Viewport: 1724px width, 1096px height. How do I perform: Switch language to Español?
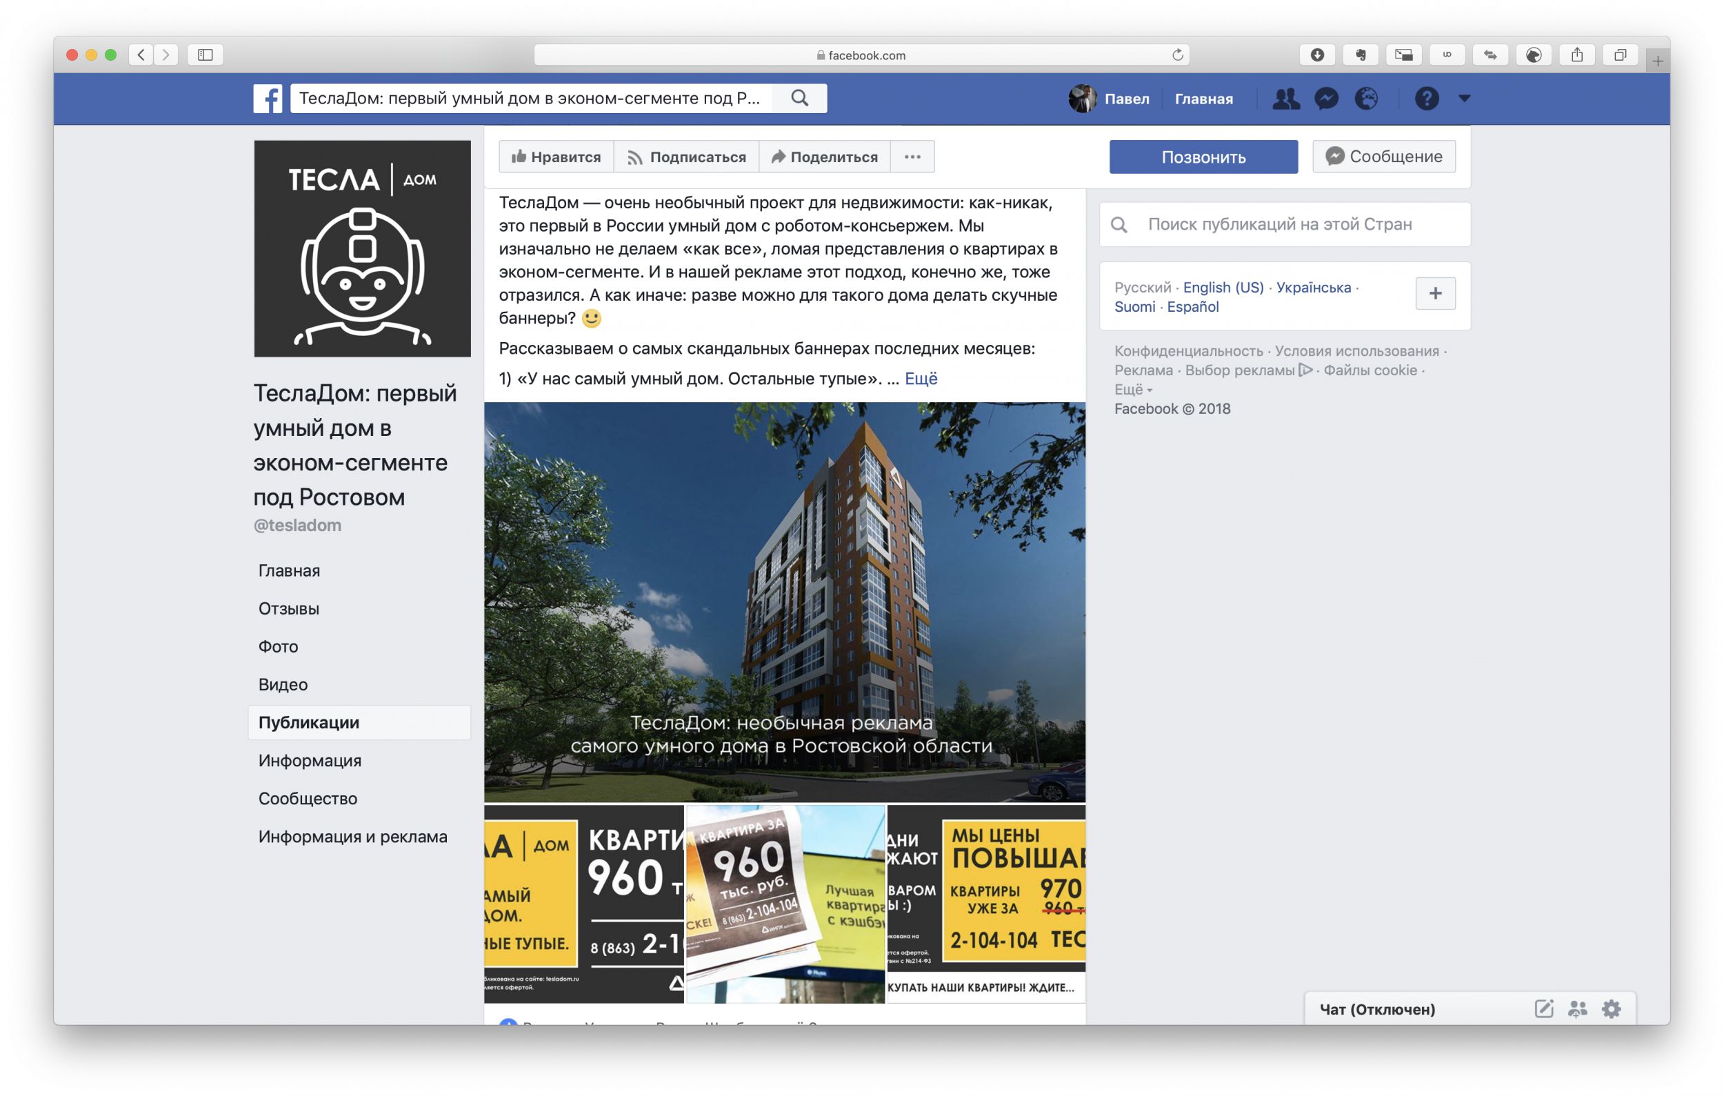pos(1193,306)
